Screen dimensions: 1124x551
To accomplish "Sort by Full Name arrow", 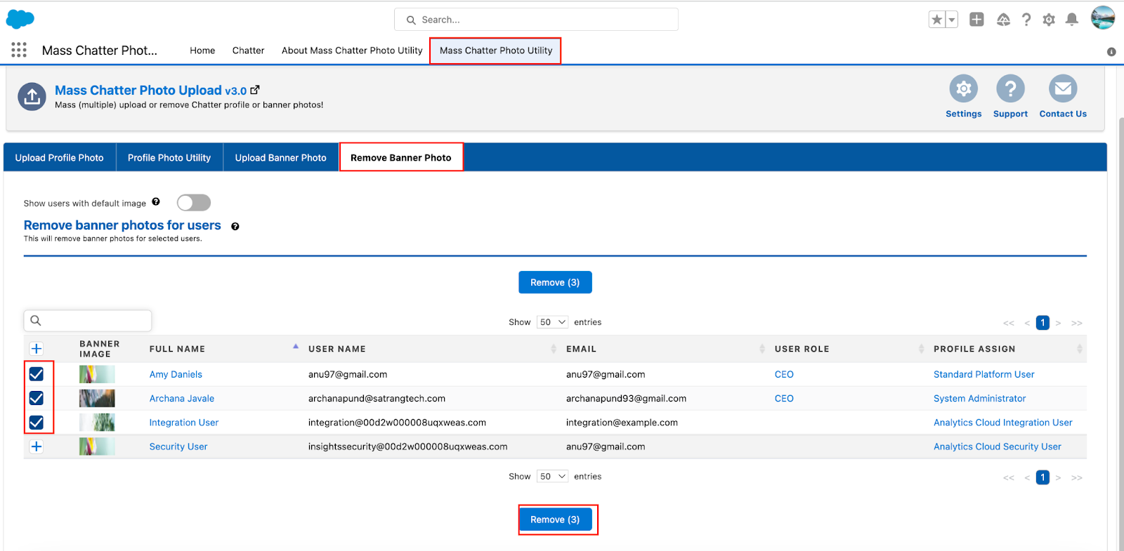I will click(x=296, y=347).
